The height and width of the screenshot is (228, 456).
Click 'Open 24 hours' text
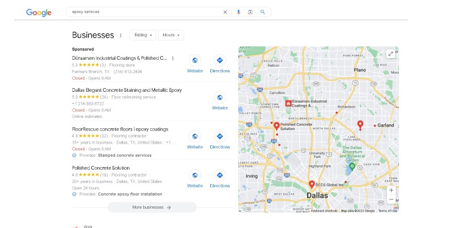click(85, 188)
